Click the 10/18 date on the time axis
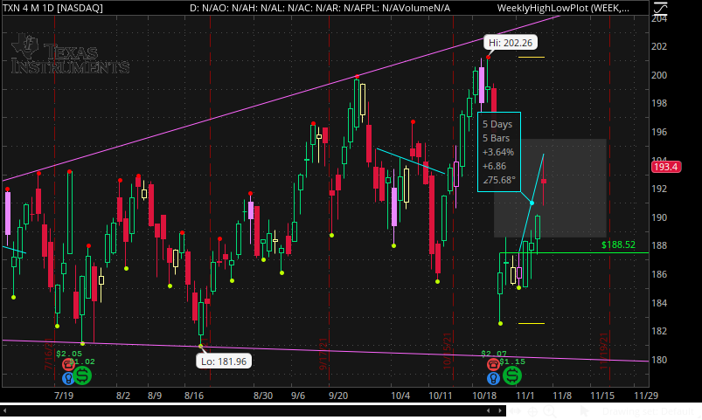 (484, 396)
